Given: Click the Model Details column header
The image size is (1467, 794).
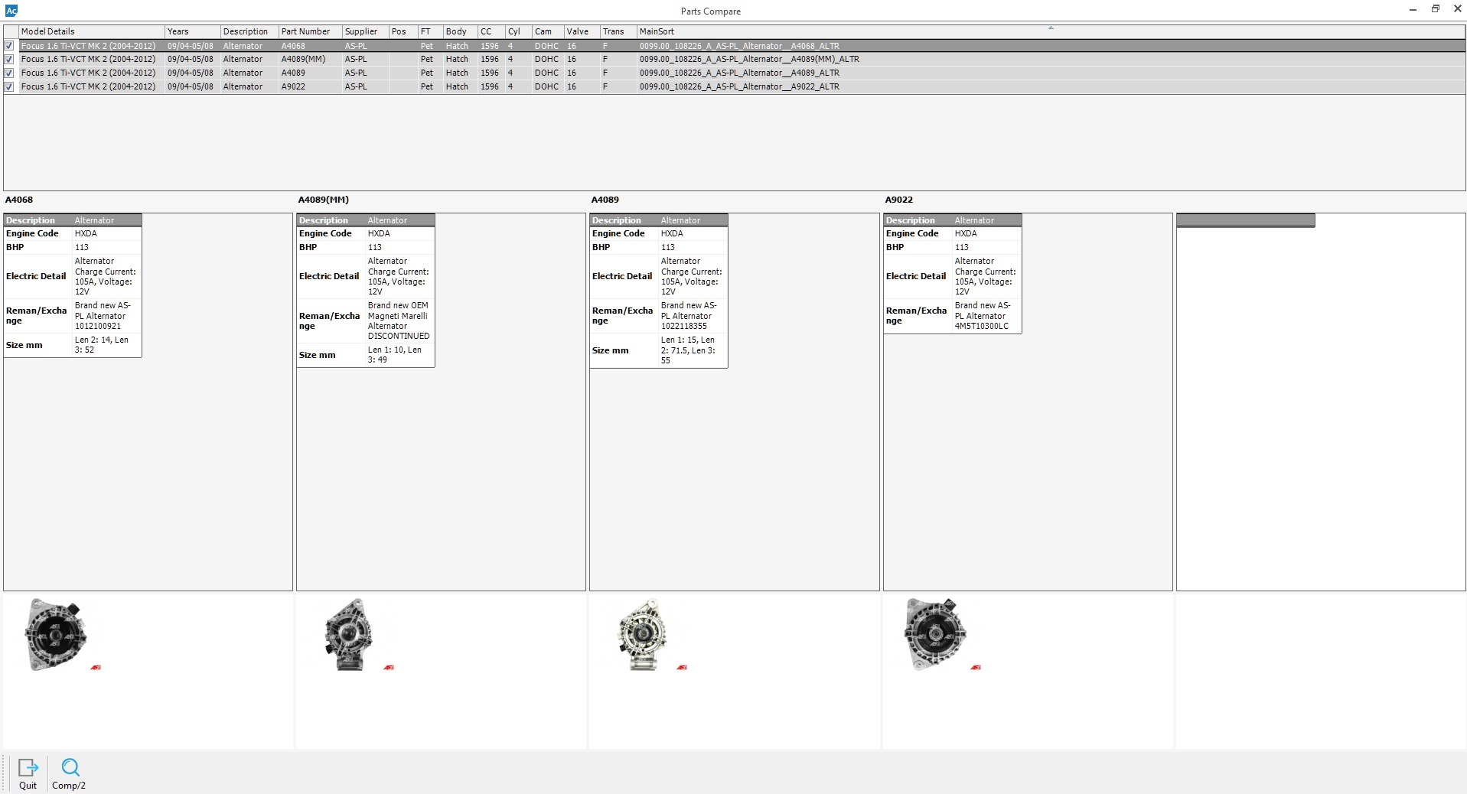Looking at the screenshot, I should pyautogui.click(x=47, y=31).
